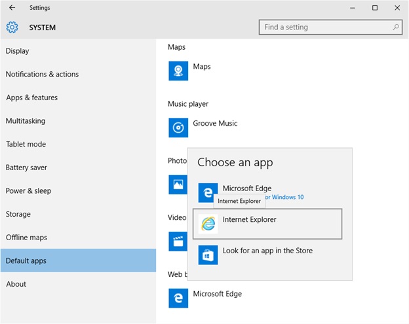
Task: Click the Web browser Microsoft Edge icon
Action: pyautogui.click(x=178, y=298)
